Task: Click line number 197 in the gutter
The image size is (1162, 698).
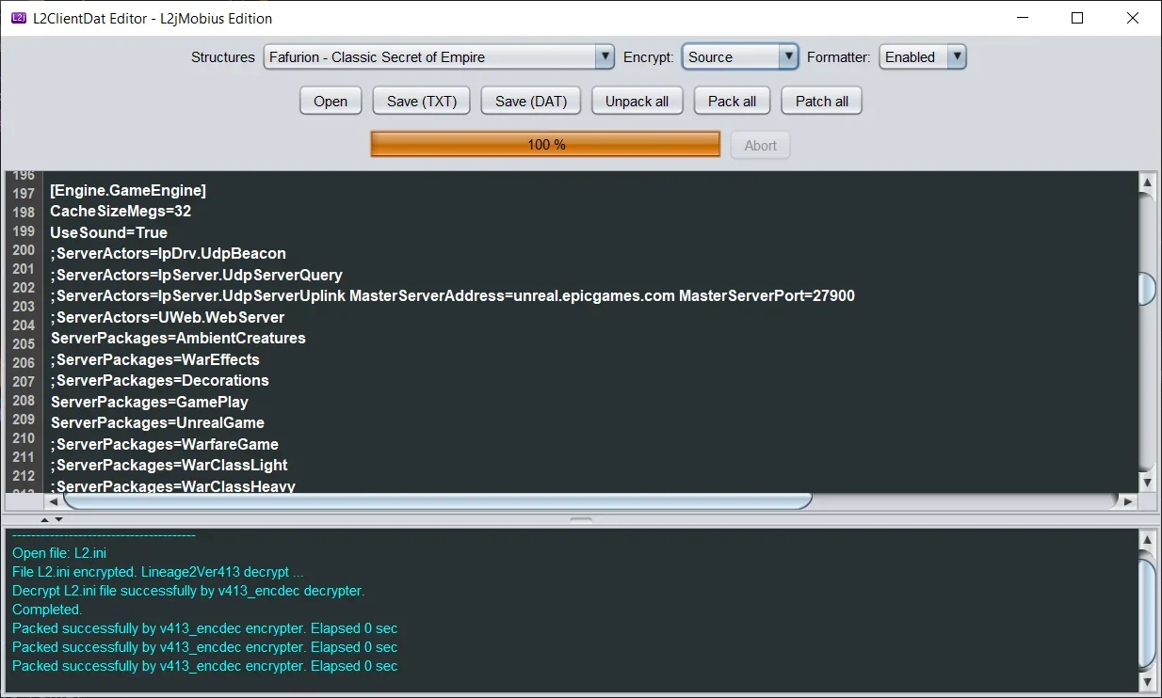Action: coord(24,194)
